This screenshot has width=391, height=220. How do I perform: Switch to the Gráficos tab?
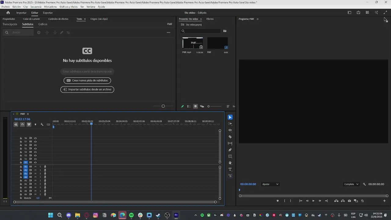(x=43, y=24)
